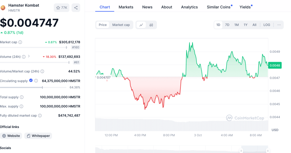Click the $474,742,487 fully diluted value
Viewport: 291px width, 153px height.
pyautogui.click(x=69, y=116)
